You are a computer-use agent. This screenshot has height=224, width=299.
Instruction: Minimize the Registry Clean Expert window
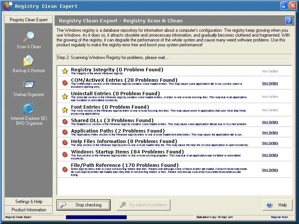pyautogui.click(x=284, y=6)
